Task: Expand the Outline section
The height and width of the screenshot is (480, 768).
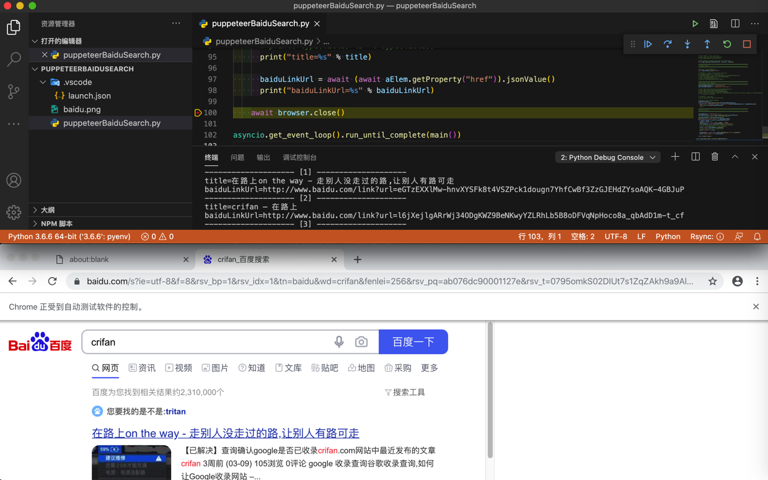Action: click(110, 210)
